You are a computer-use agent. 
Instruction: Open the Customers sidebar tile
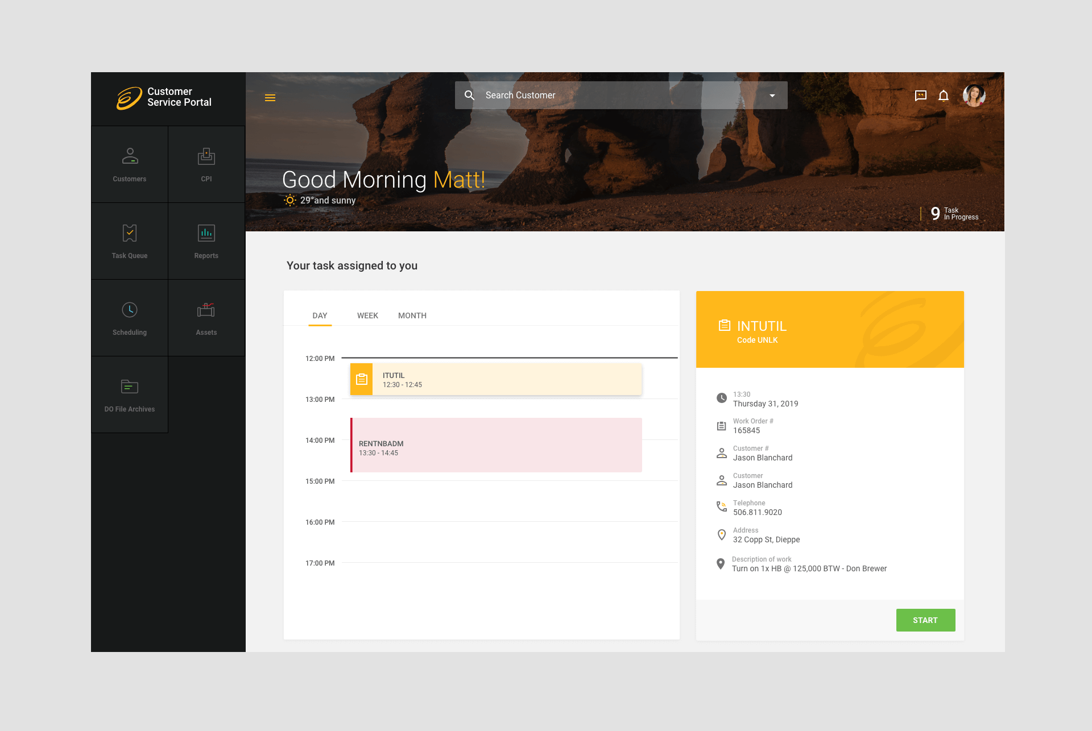point(130,164)
